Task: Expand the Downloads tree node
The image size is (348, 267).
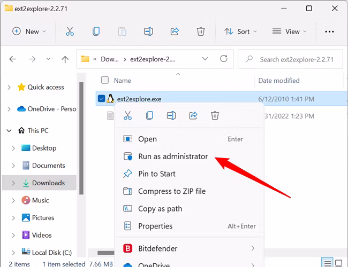Action: point(13,183)
